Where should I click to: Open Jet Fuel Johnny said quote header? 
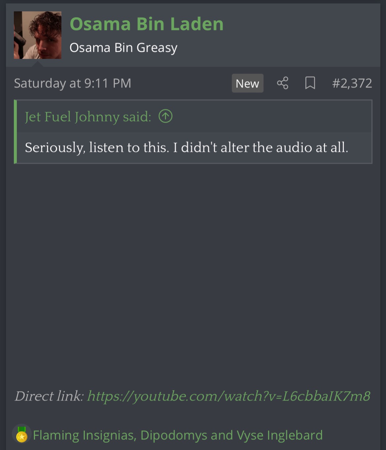click(88, 117)
